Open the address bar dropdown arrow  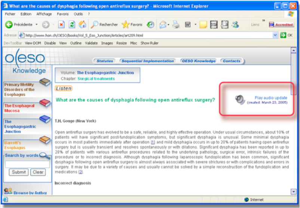point(275,35)
